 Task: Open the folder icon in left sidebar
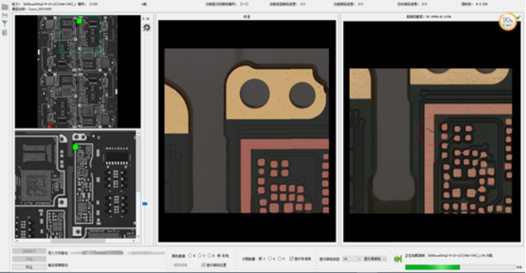5,7
